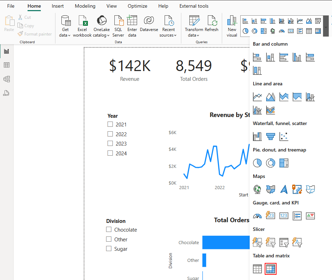332x280 pixels.
Task: Pick the donut chart in the Pie section
Action: (270, 163)
